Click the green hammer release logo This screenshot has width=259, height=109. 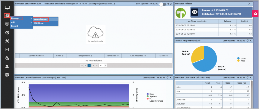pyautogui.click(x=181, y=13)
